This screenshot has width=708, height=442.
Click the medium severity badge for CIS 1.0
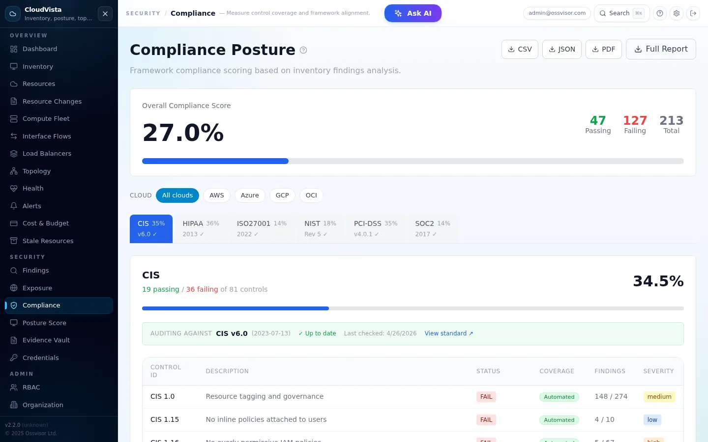coord(659,397)
